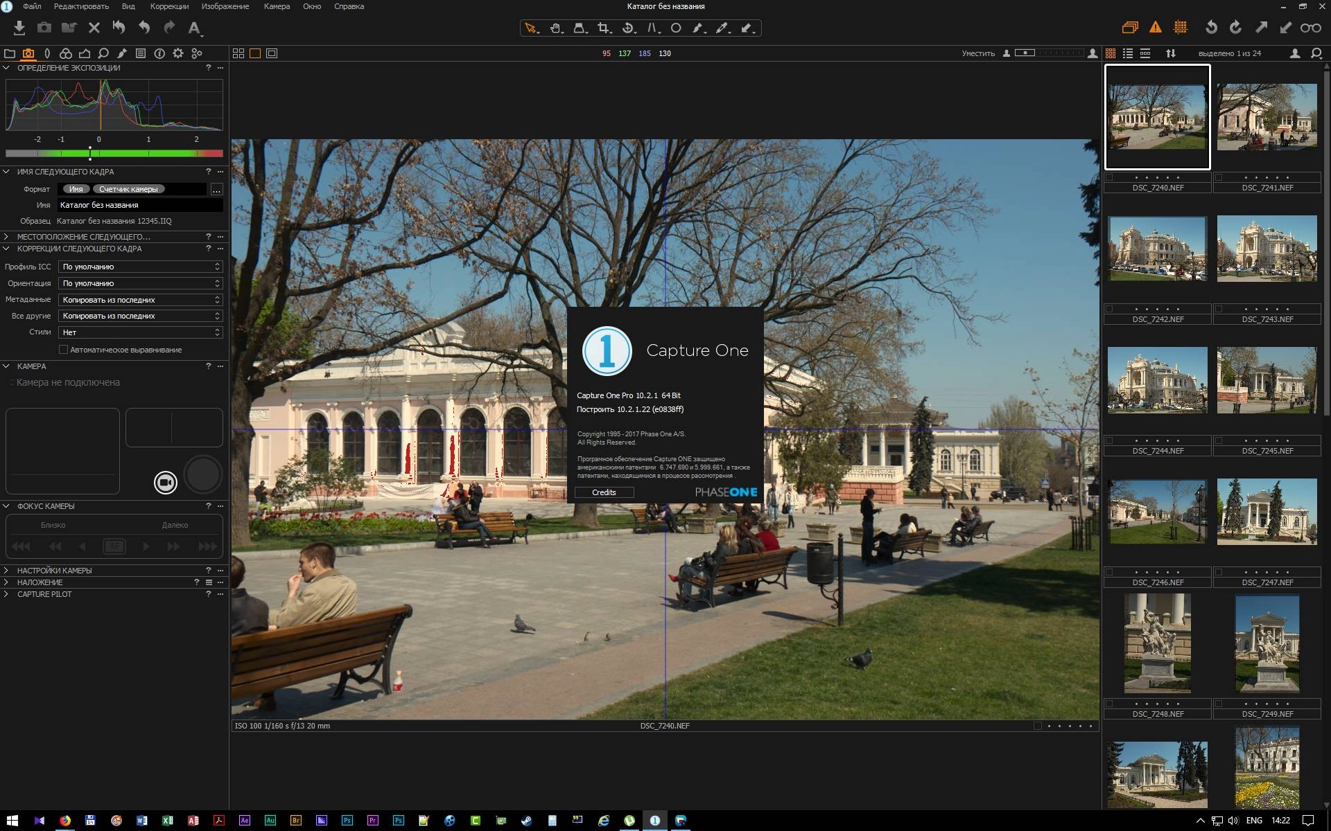This screenshot has height=831, width=1331.
Task: Select the Crop cursor tool
Action: click(x=604, y=28)
